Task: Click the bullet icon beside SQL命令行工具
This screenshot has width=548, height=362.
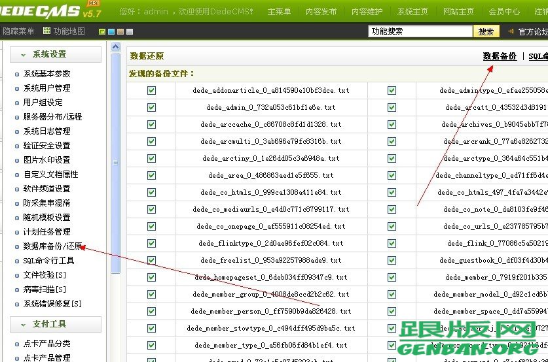Action: click(17, 261)
